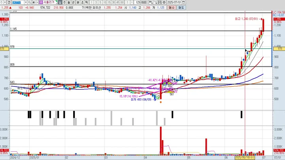The width and height of the screenshot is (285, 160).
Task: Open the calendar date picker icon
Action: pos(184,2)
